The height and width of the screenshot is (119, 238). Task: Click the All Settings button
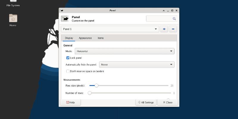click(x=146, y=102)
